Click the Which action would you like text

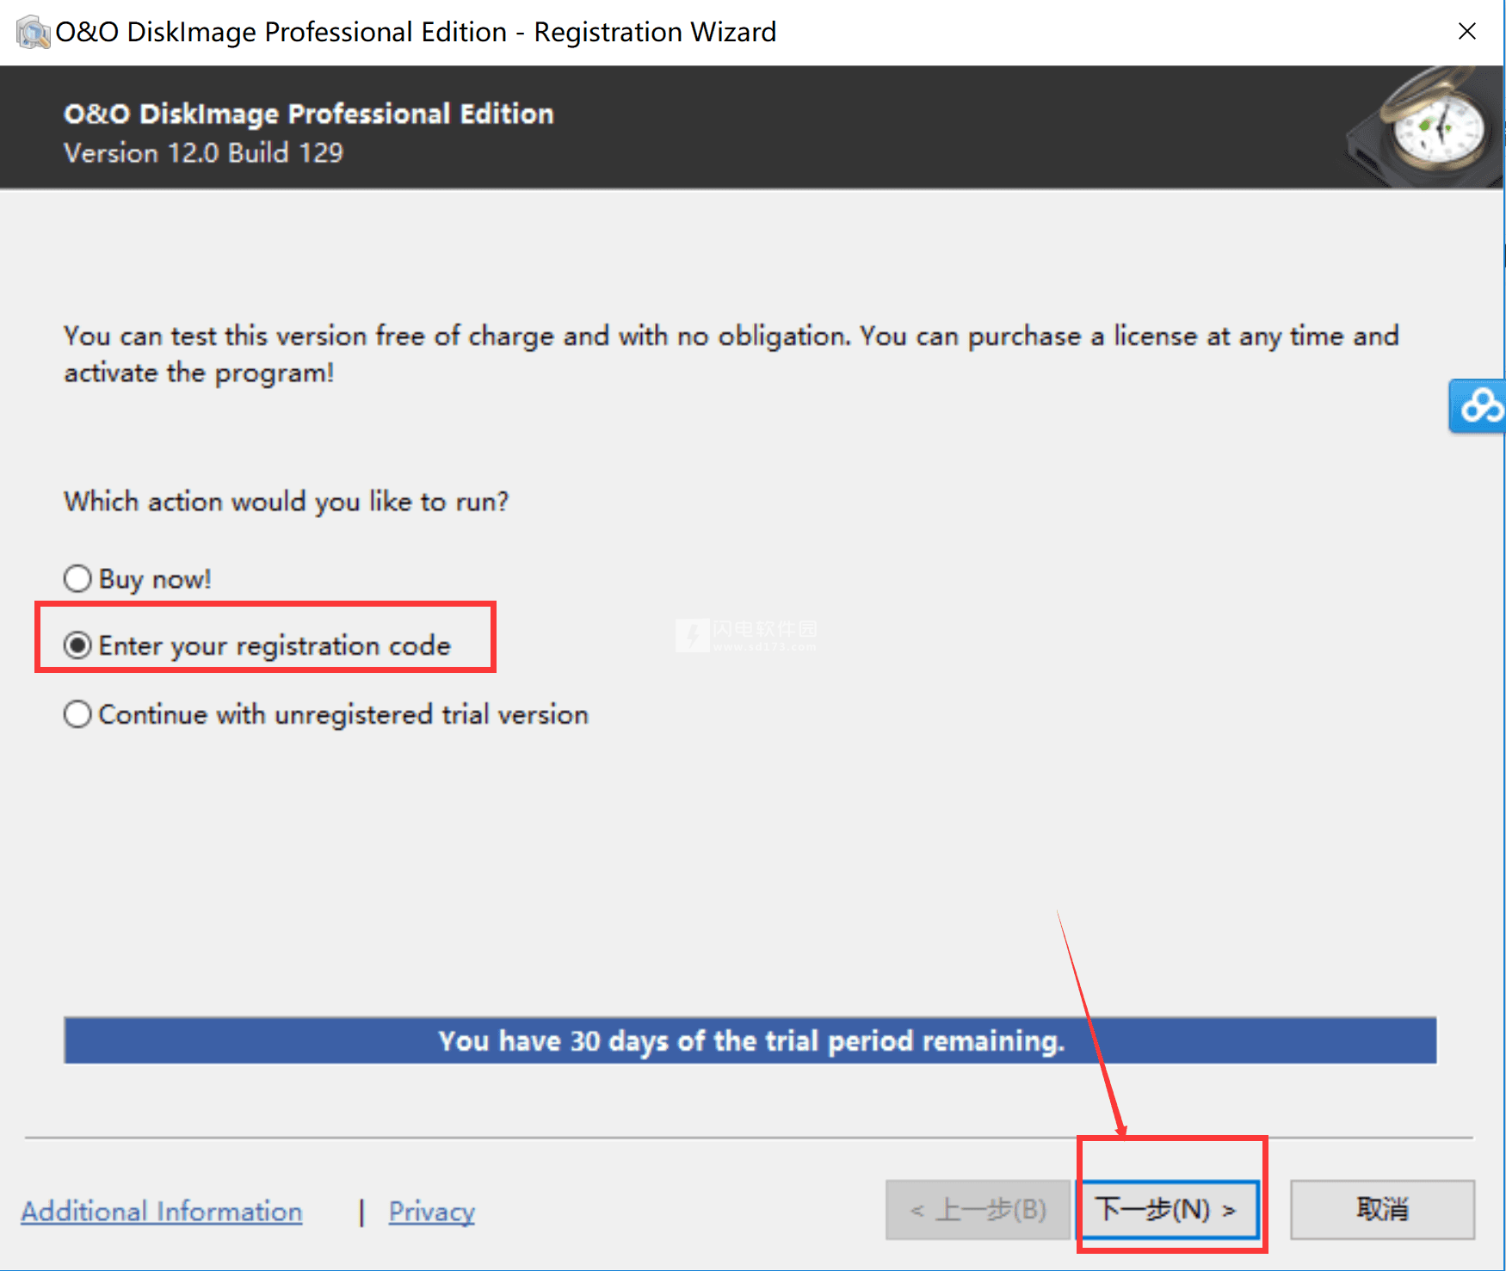[x=287, y=502]
